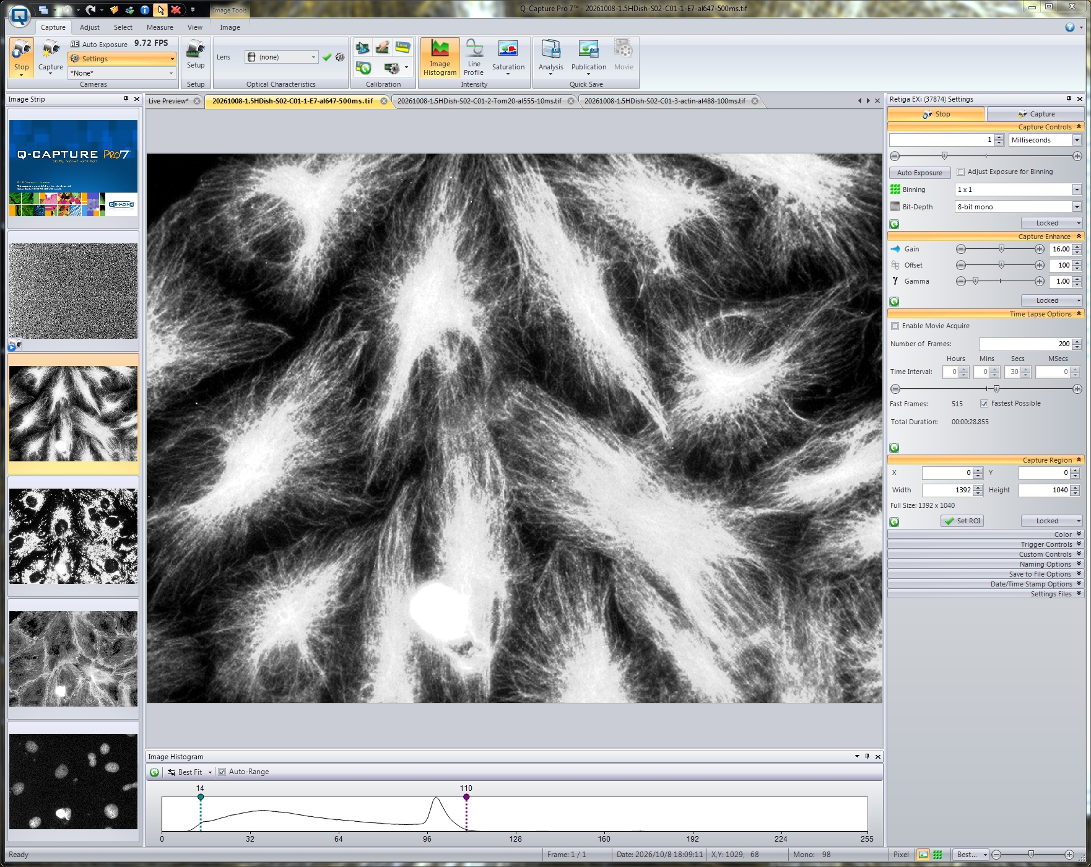Expand the Trigger Controls section
This screenshot has height=867, width=1091.
(x=985, y=544)
